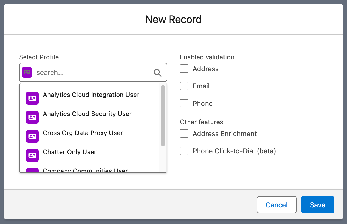Choose Analytics Cloud Security User profile
Screen dimensions: 347x224
pos(89,117)
